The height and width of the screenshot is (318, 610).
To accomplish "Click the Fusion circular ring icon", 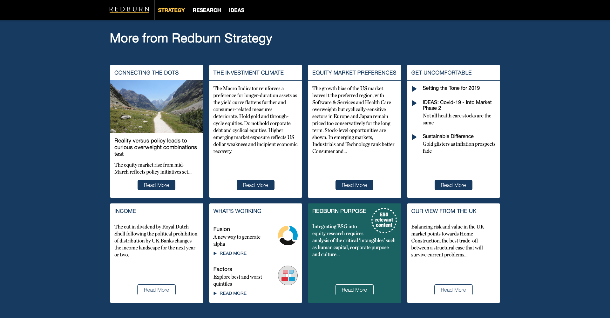I will (x=288, y=235).
